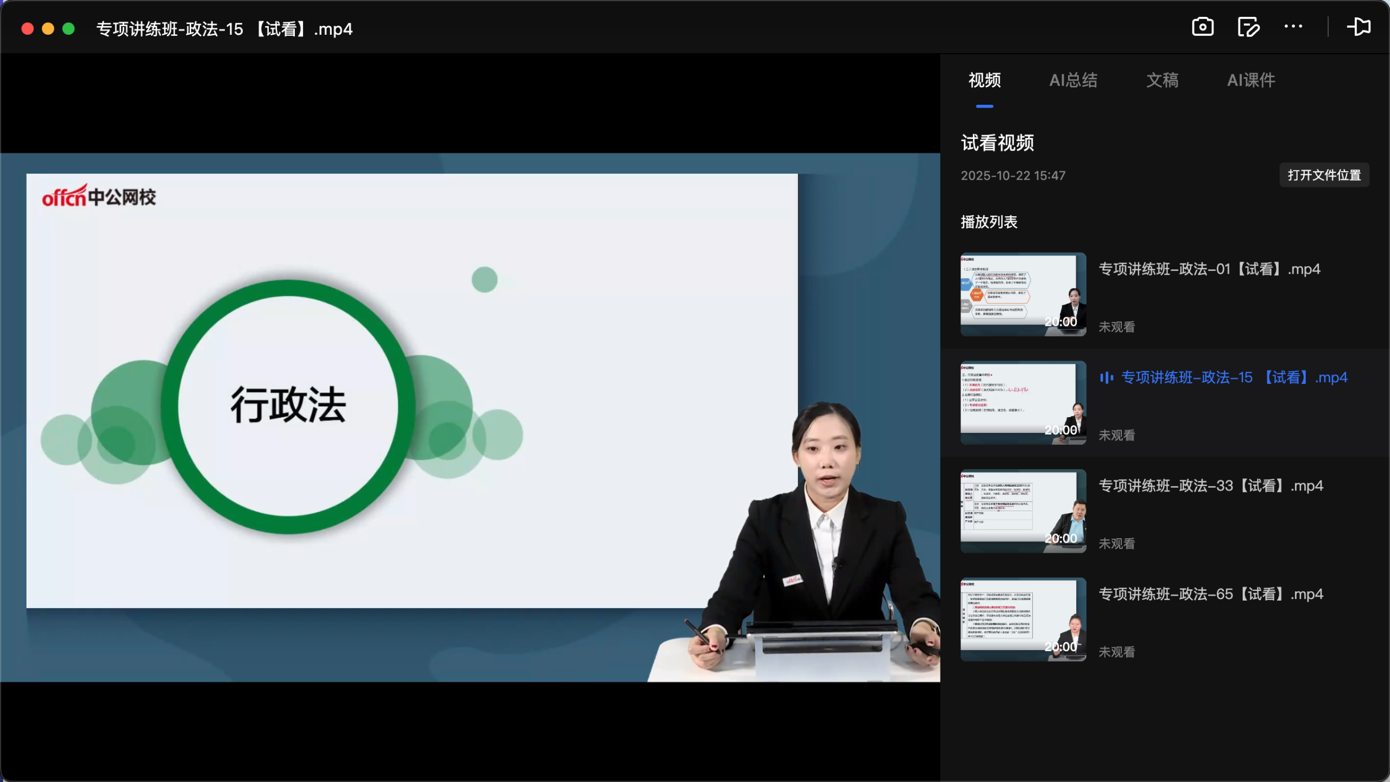Click the 政法-33 video thumbnail

click(x=1022, y=511)
